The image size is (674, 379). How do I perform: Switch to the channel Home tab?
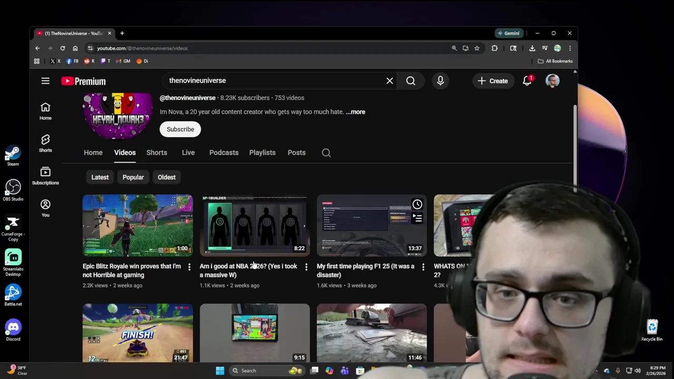point(93,153)
